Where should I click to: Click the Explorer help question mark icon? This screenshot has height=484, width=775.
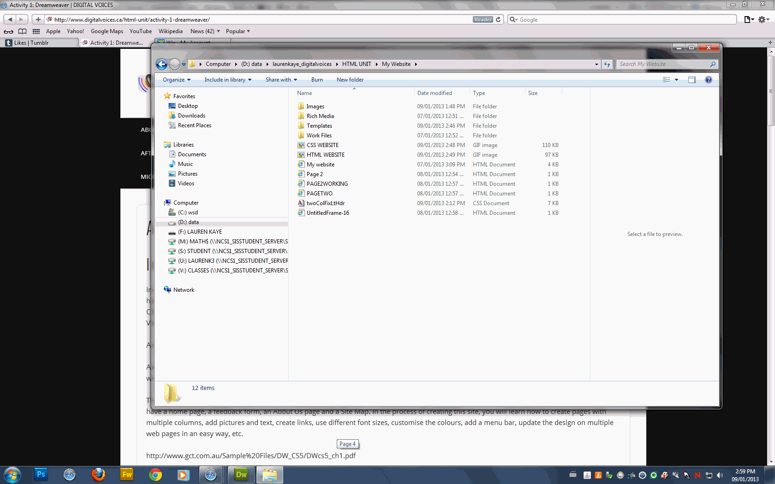pos(709,80)
